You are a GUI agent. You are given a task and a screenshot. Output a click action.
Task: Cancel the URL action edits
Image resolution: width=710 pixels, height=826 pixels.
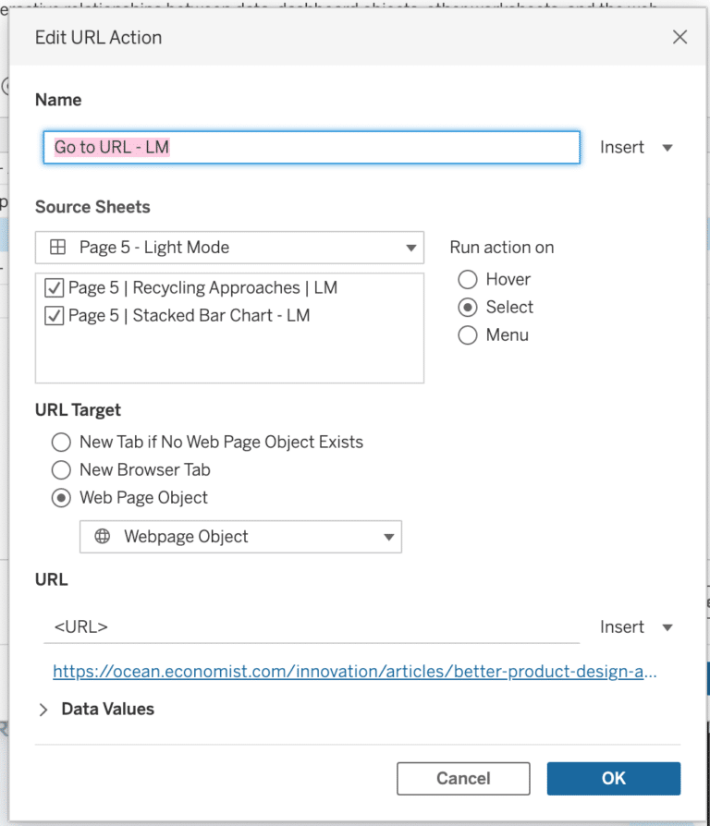[x=463, y=778]
